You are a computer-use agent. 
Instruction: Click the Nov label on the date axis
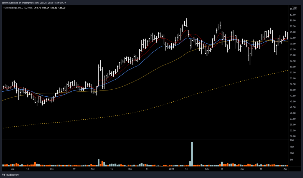(93, 169)
